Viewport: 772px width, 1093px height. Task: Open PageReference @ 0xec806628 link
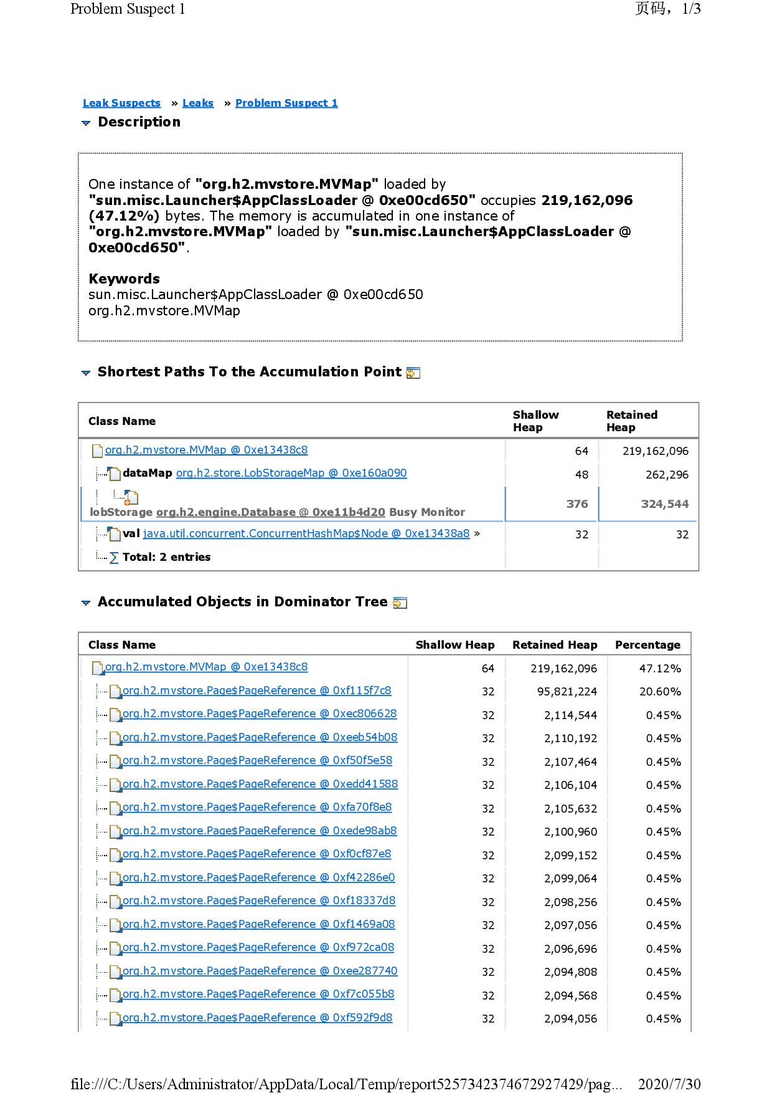click(260, 714)
